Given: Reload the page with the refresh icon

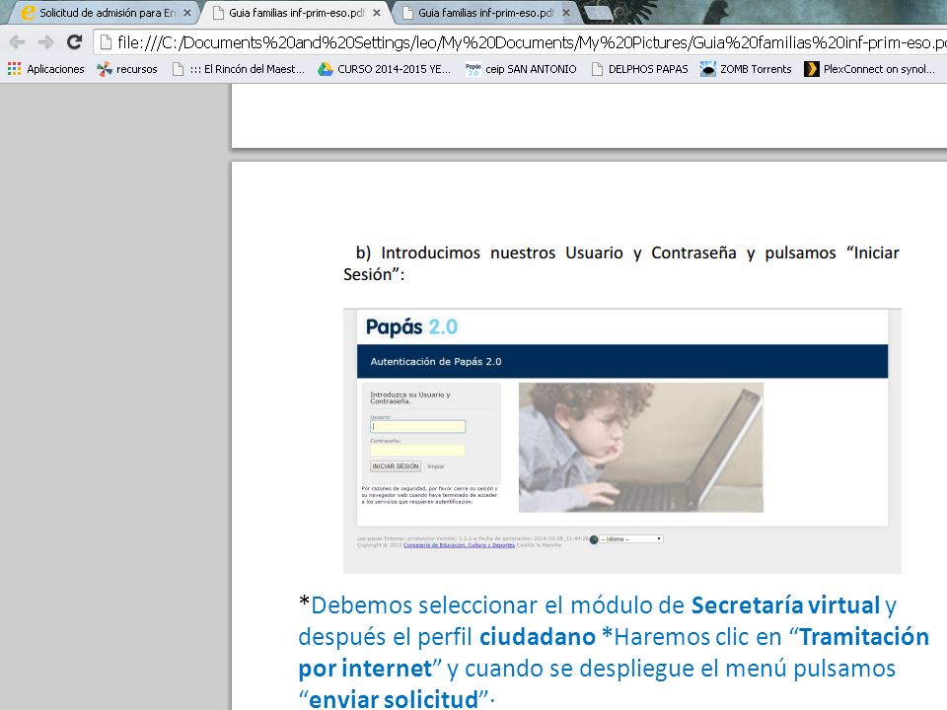Looking at the screenshot, I should click(74, 41).
